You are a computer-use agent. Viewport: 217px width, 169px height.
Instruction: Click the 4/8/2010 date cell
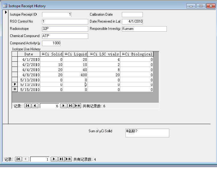coord(29,75)
